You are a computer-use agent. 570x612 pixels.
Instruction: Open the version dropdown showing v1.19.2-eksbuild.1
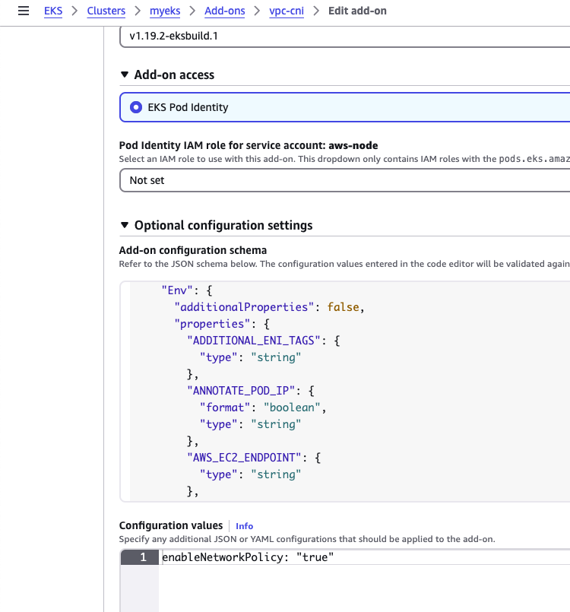pyautogui.click(x=344, y=36)
